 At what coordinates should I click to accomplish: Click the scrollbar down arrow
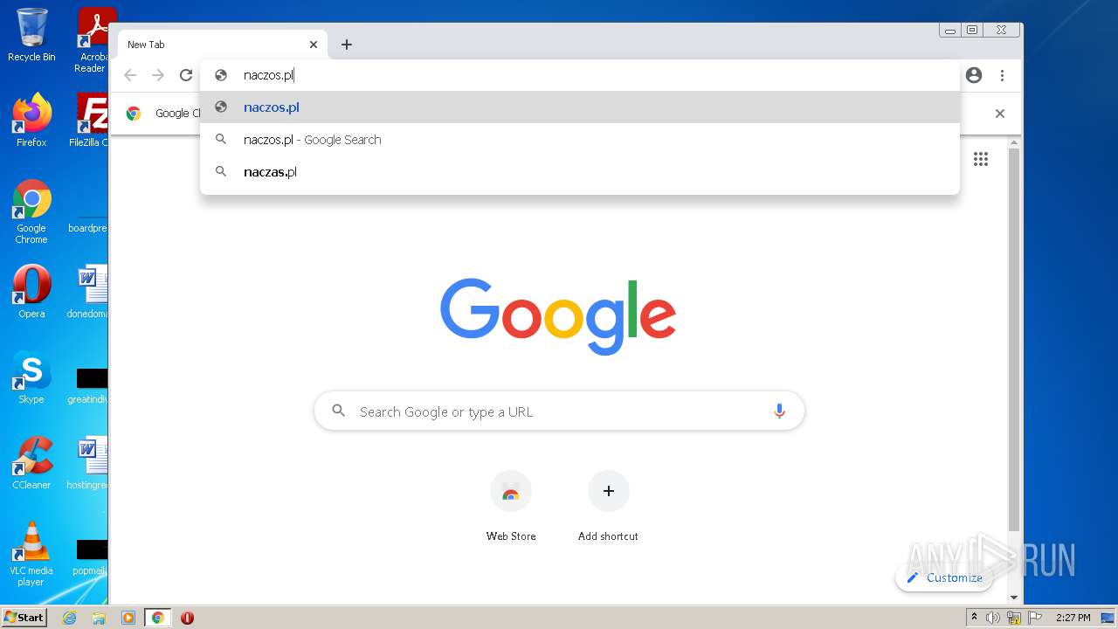coord(1013,598)
